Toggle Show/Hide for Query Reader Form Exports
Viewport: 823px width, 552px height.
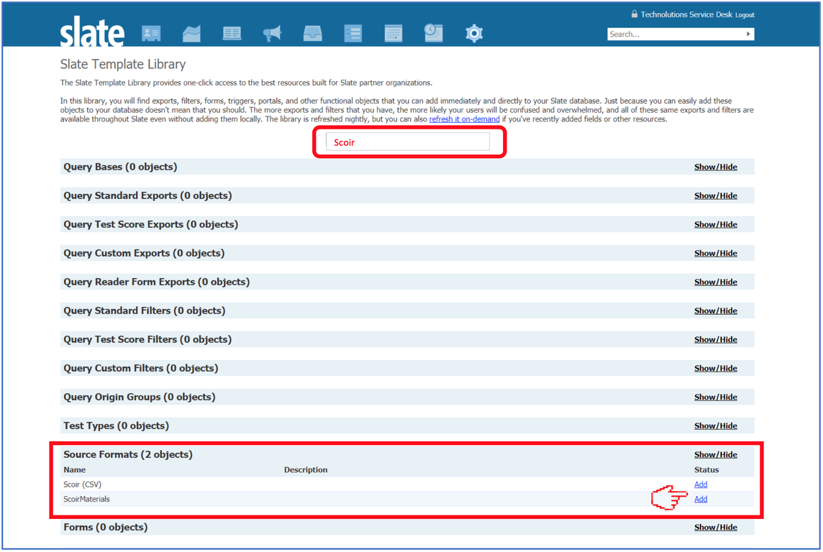pyautogui.click(x=715, y=282)
